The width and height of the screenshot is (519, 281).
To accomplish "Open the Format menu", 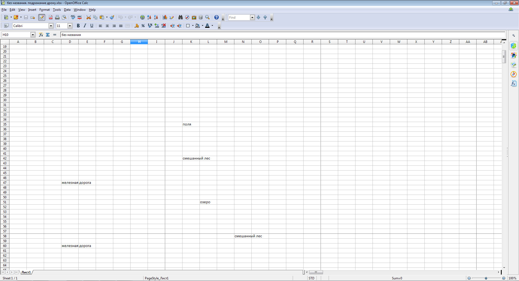I will [x=45, y=10].
